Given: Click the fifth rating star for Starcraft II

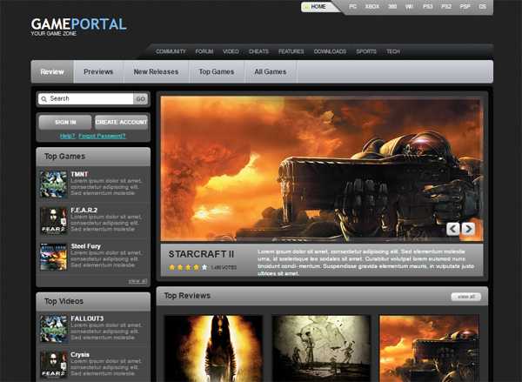Looking at the screenshot, I should [x=204, y=267].
